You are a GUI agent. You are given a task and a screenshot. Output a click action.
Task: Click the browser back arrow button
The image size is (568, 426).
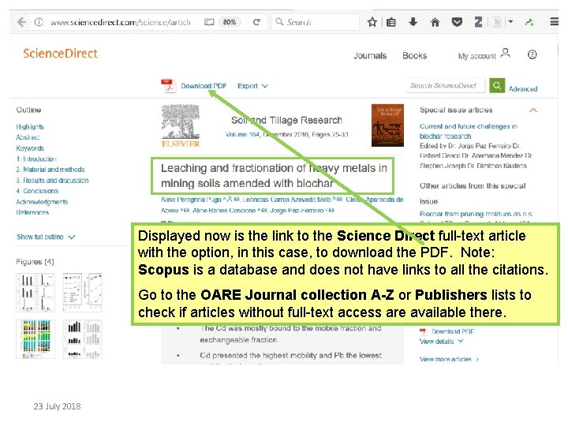point(21,22)
